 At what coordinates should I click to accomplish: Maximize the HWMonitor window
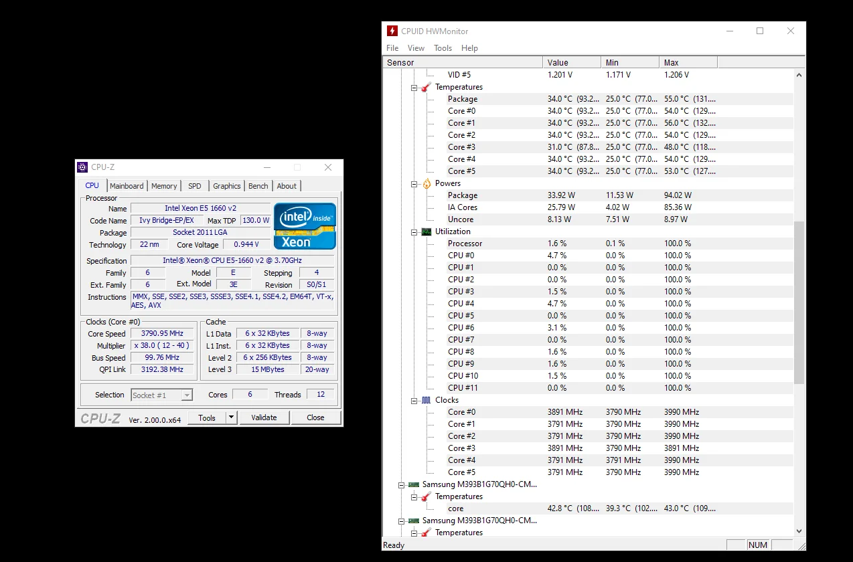(x=760, y=31)
